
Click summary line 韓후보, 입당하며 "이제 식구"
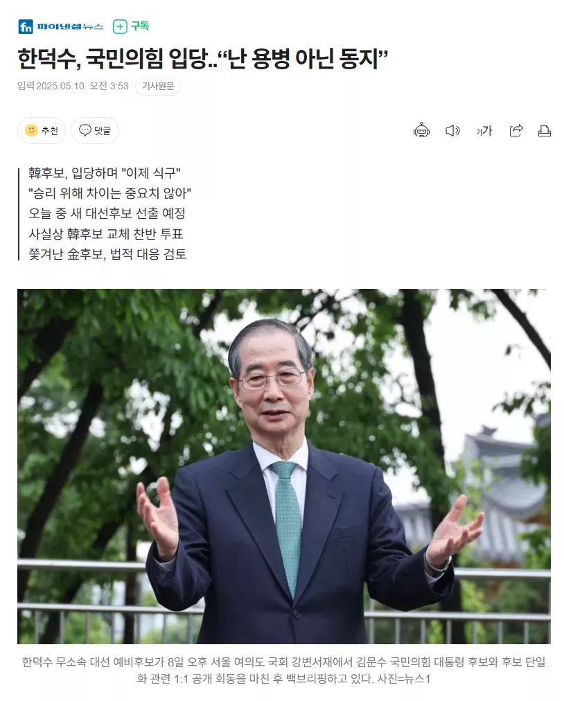105,172
